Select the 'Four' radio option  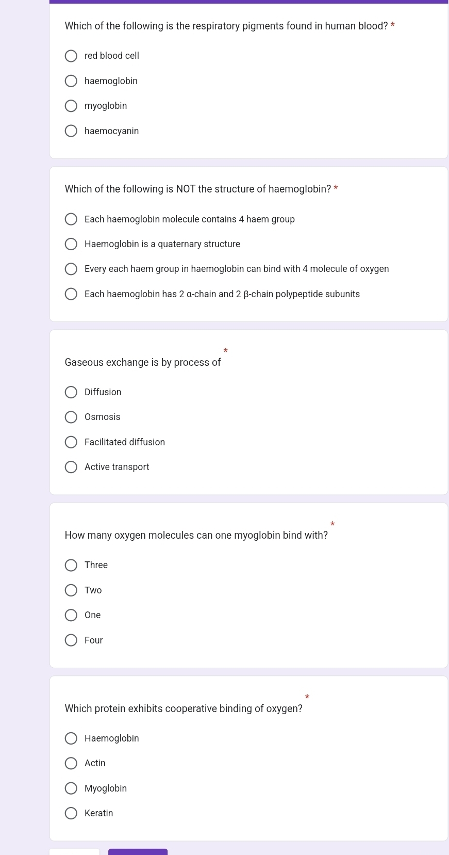71,640
